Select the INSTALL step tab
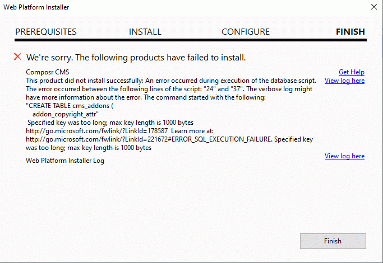 145,32
